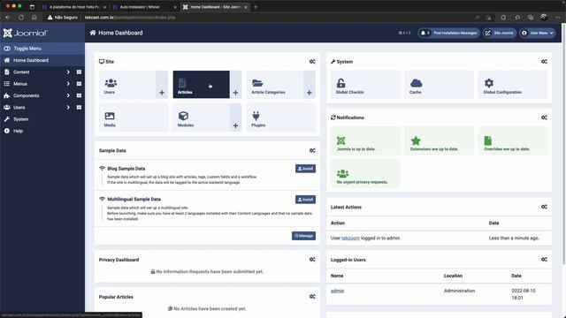Open the Users quick icon in Site panel

coord(127,85)
